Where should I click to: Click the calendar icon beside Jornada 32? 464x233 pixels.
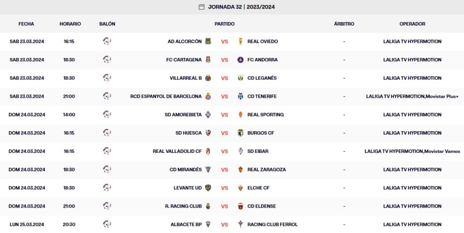(x=202, y=7)
